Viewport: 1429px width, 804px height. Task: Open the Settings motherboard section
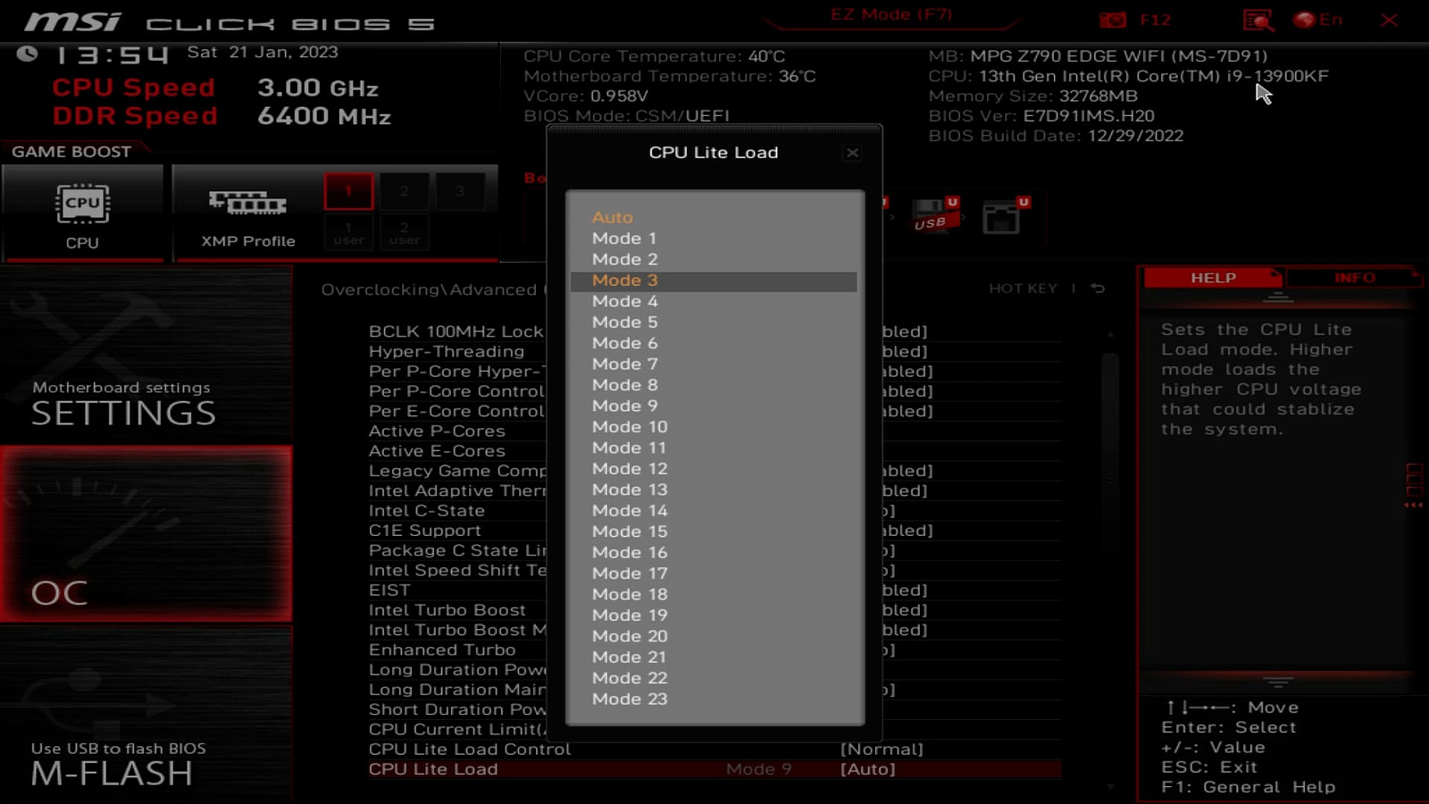coord(146,356)
